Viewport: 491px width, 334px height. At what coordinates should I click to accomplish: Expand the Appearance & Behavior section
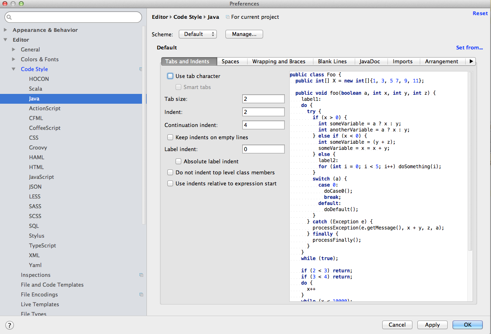pyautogui.click(x=5, y=30)
